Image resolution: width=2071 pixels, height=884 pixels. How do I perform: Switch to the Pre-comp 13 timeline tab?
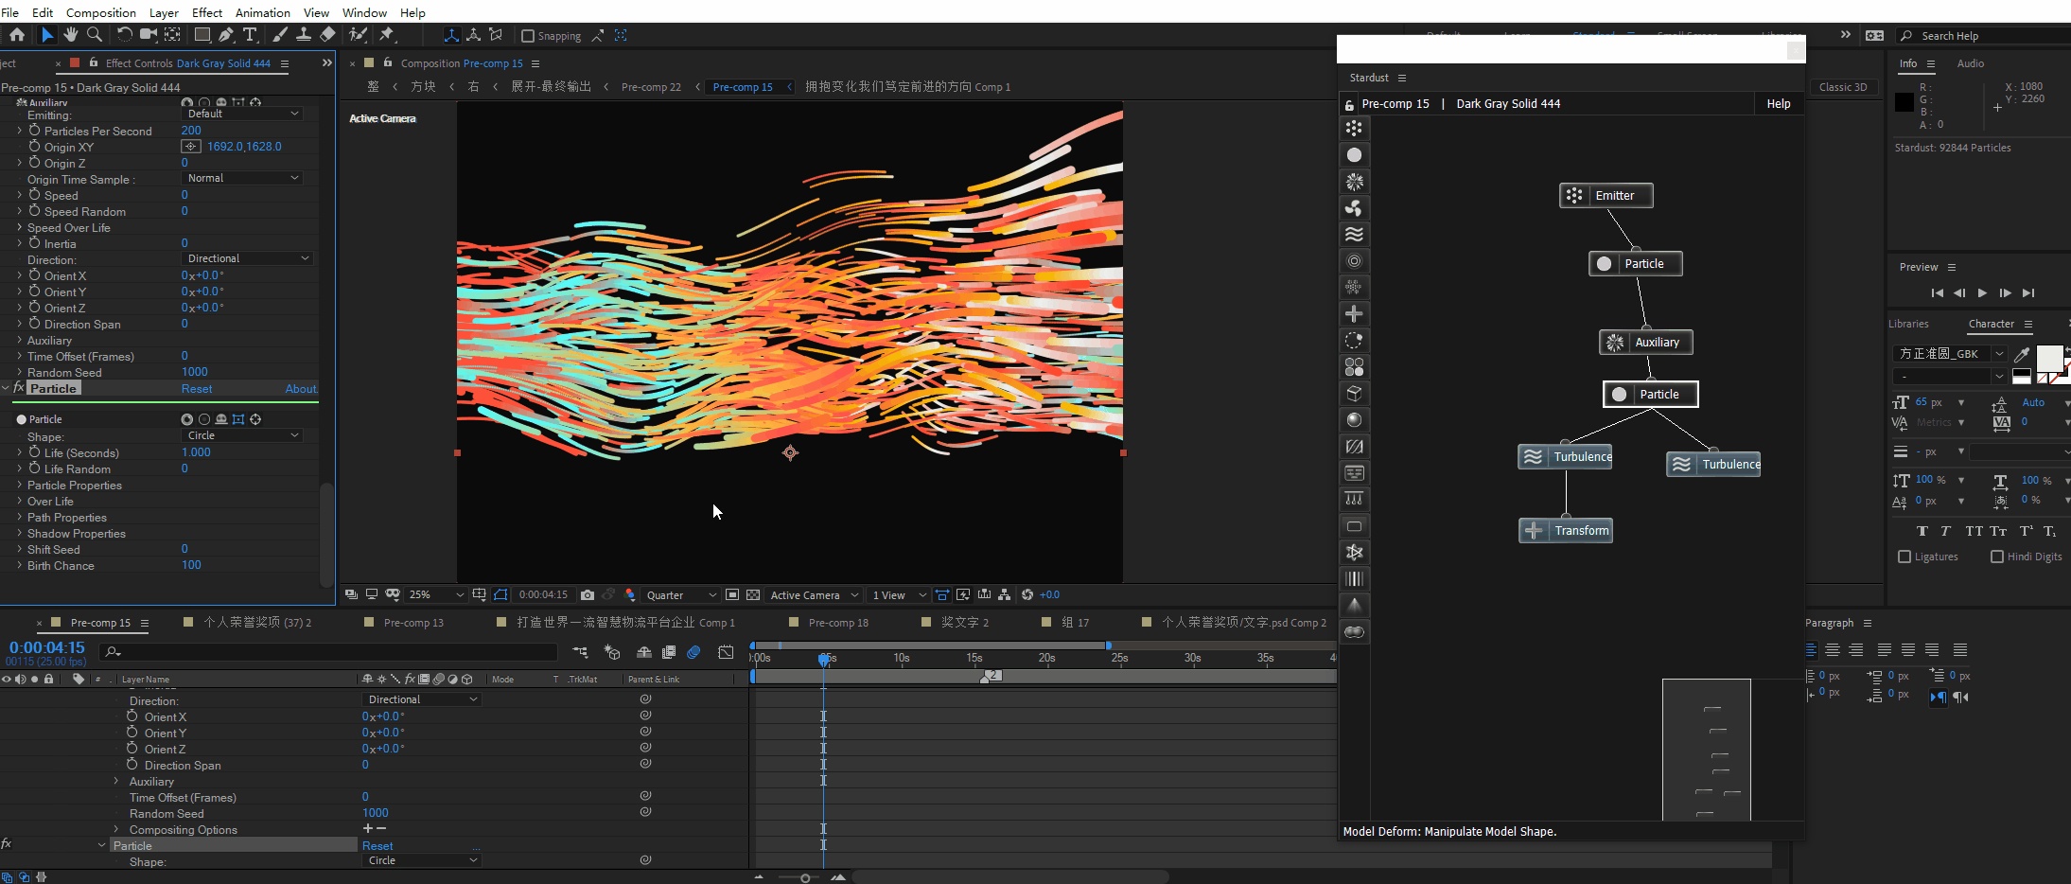click(413, 622)
